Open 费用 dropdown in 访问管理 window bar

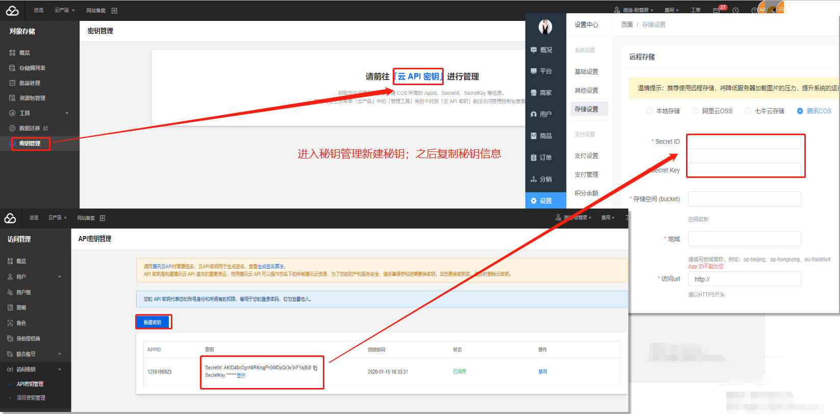tap(608, 218)
